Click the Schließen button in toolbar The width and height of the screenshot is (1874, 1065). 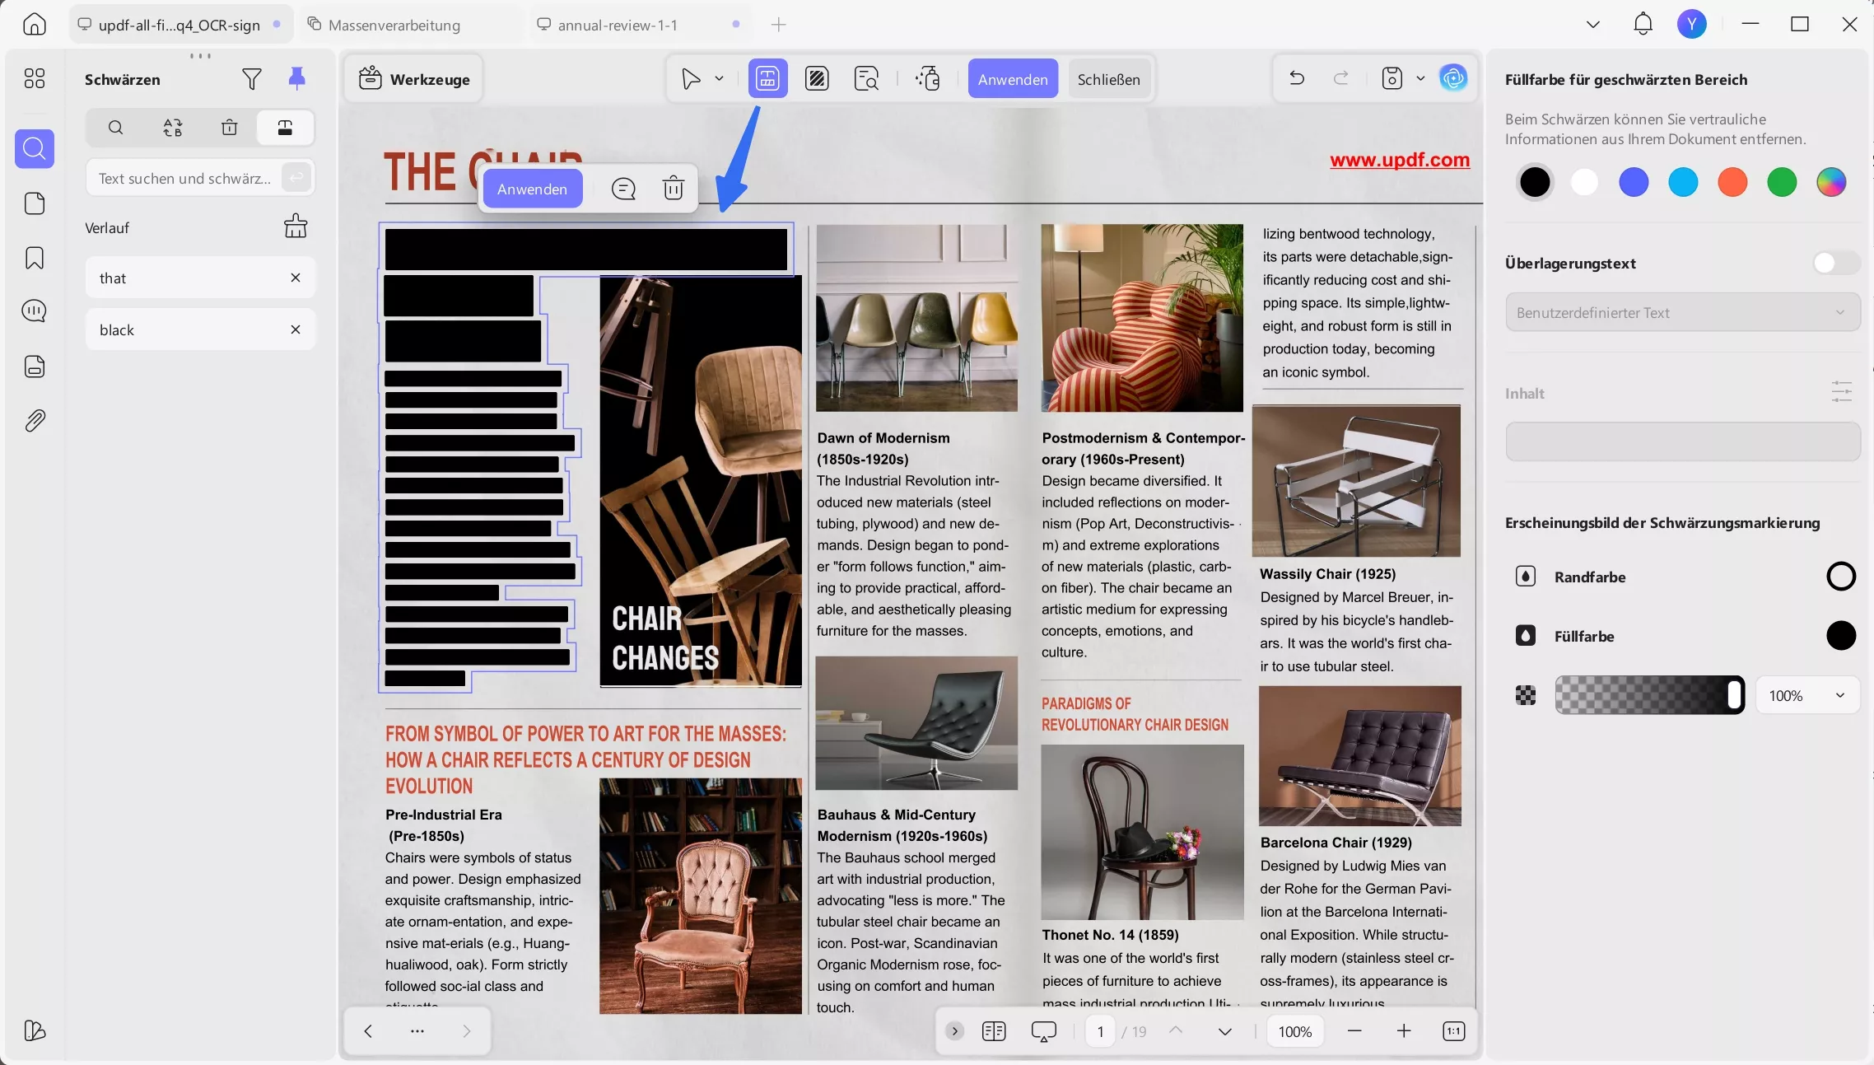point(1108,79)
